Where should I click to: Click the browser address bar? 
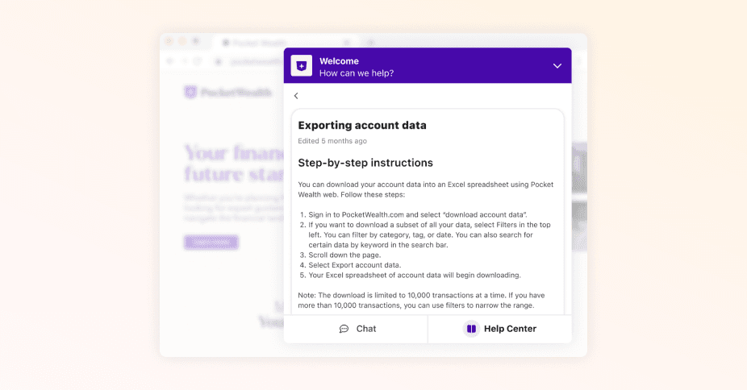(x=250, y=61)
